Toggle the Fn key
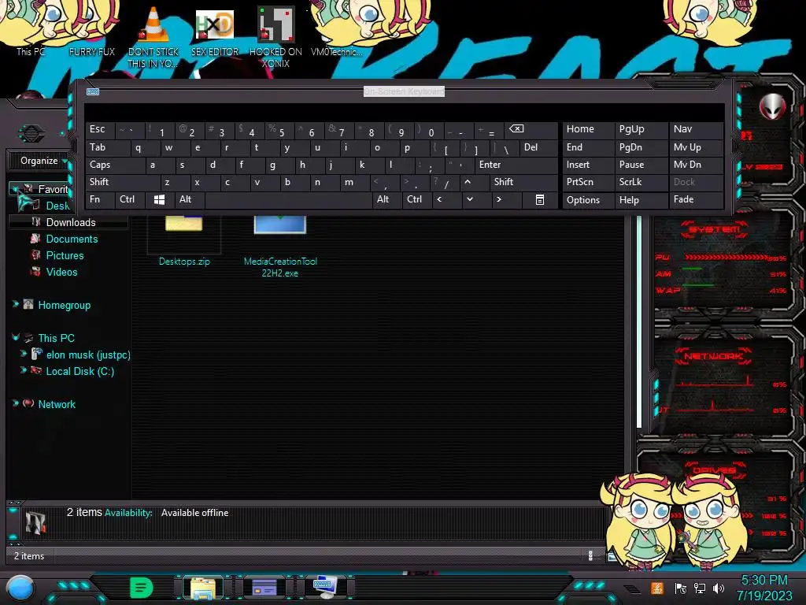This screenshot has width=806, height=605. pos(100,199)
